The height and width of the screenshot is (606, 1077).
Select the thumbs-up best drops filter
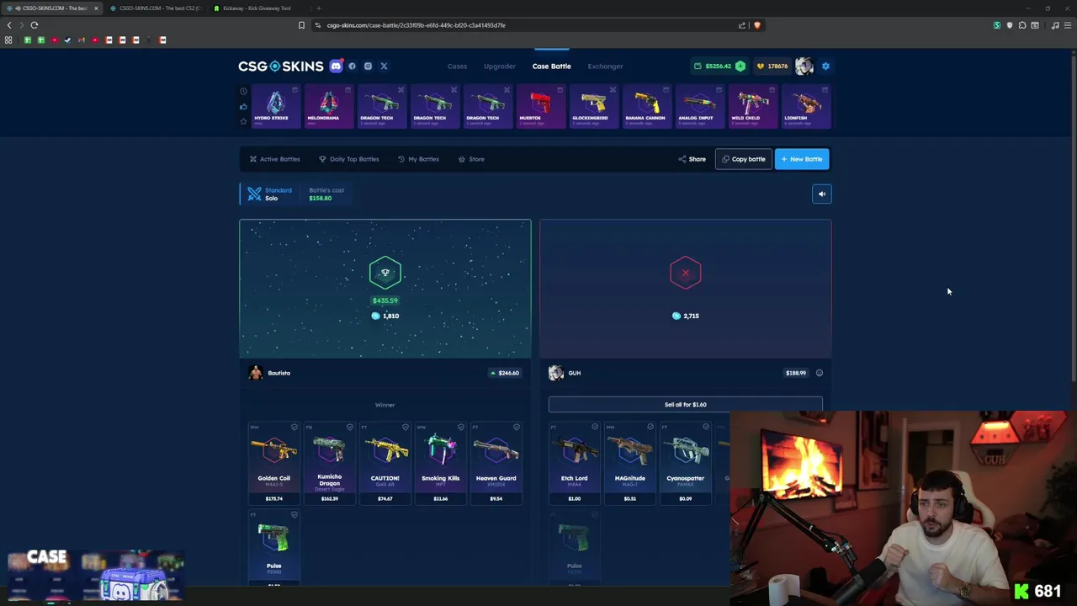pos(244,106)
